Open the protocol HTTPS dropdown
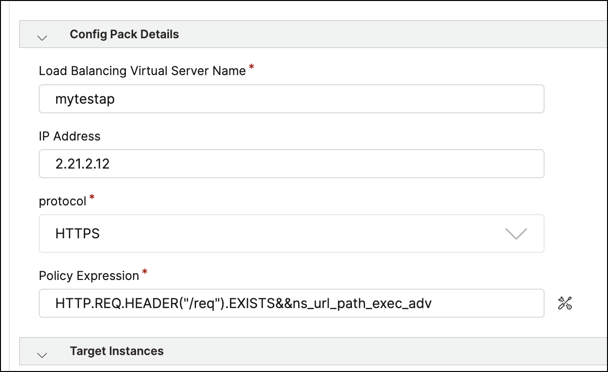 click(291, 233)
